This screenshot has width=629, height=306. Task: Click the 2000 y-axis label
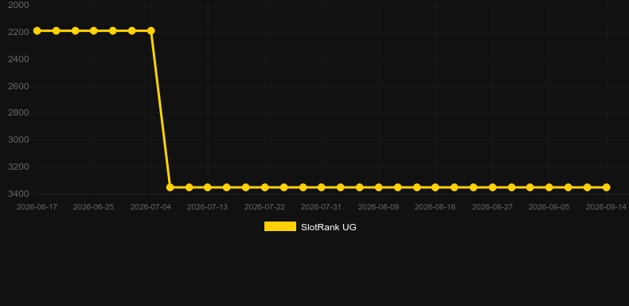(18, 5)
